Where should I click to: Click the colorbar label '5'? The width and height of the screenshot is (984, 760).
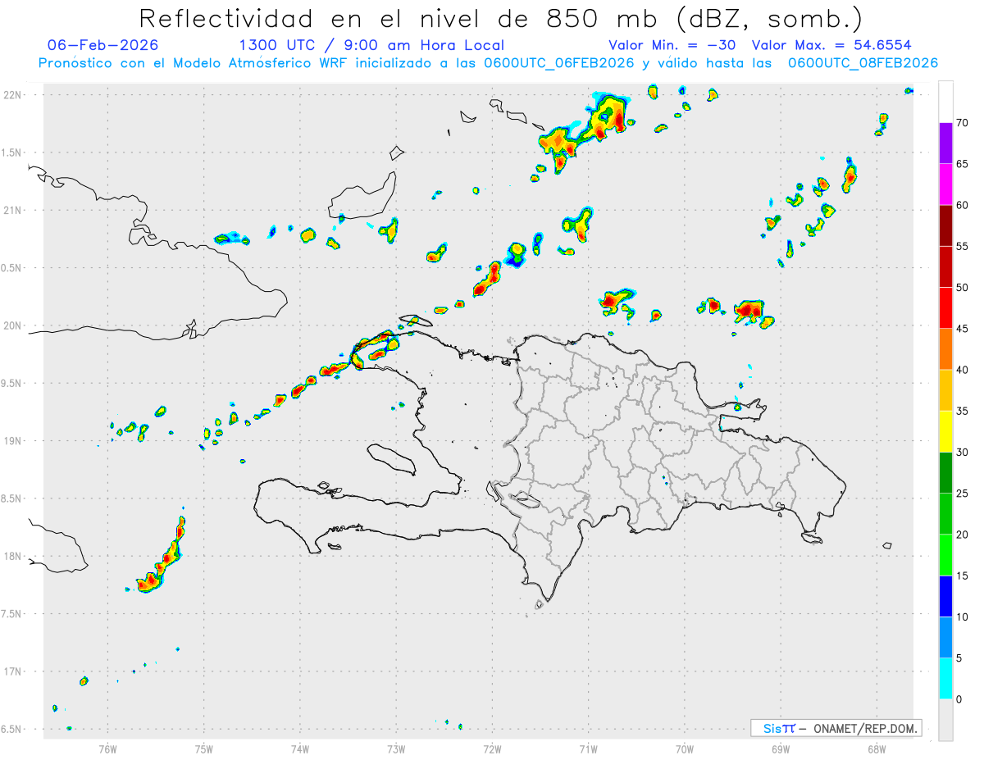[959, 658]
